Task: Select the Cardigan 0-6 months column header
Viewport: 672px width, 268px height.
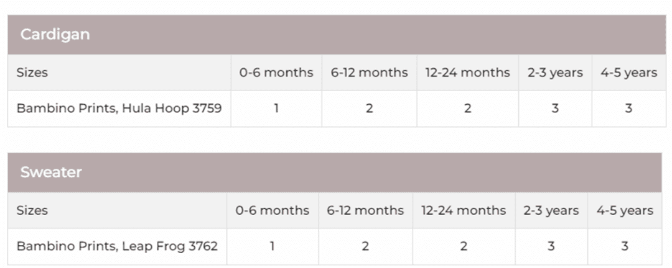Action: click(x=276, y=73)
